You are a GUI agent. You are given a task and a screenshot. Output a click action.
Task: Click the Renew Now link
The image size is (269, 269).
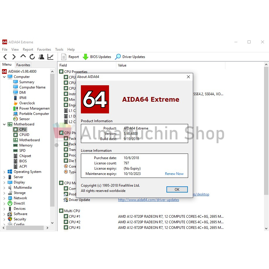[x=174, y=173]
